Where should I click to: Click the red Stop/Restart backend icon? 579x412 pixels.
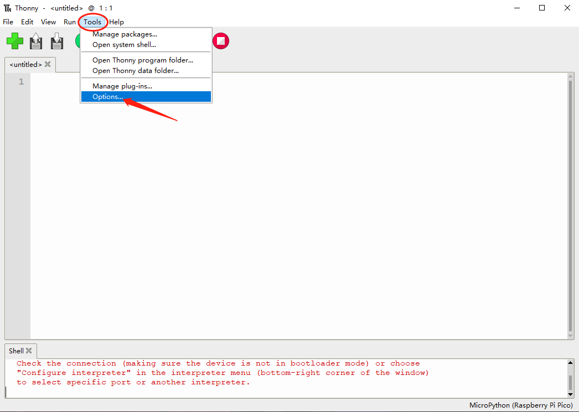[x=221, y=41]
